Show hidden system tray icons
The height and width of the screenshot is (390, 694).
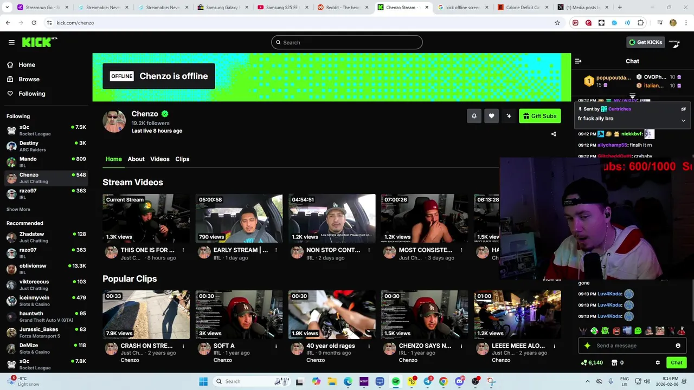coord(587,381)
